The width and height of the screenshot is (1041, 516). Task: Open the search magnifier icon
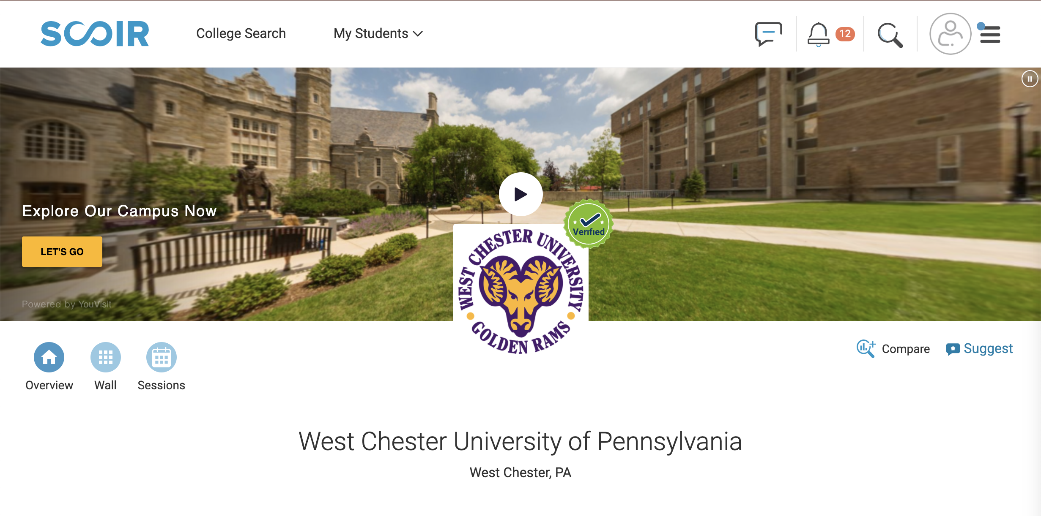tap(890, 35)
